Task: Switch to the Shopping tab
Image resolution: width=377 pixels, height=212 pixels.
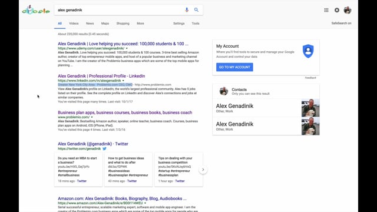Action: 123,24
